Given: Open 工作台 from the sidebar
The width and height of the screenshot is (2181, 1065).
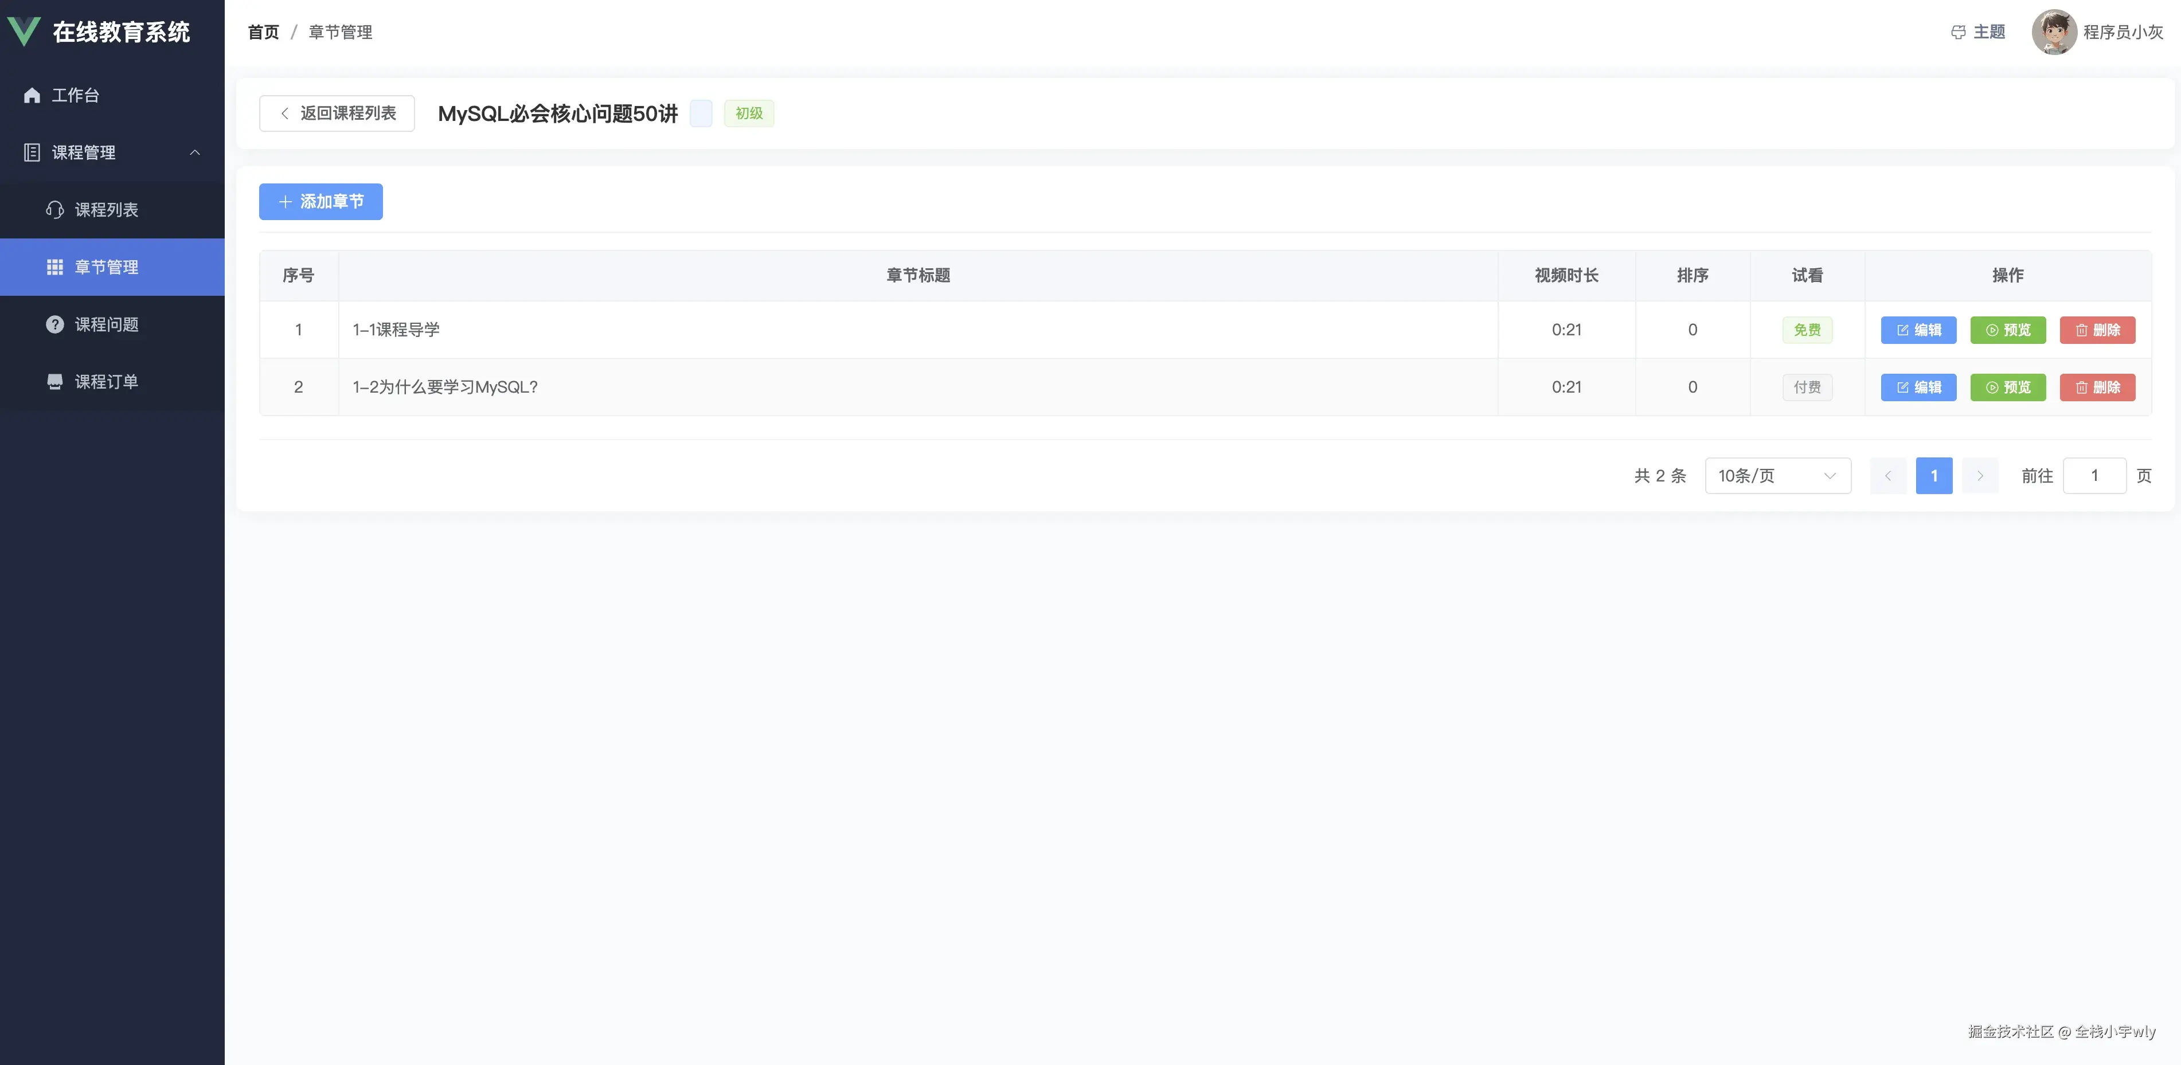Looking at the screenshot, I should (75, 95).
